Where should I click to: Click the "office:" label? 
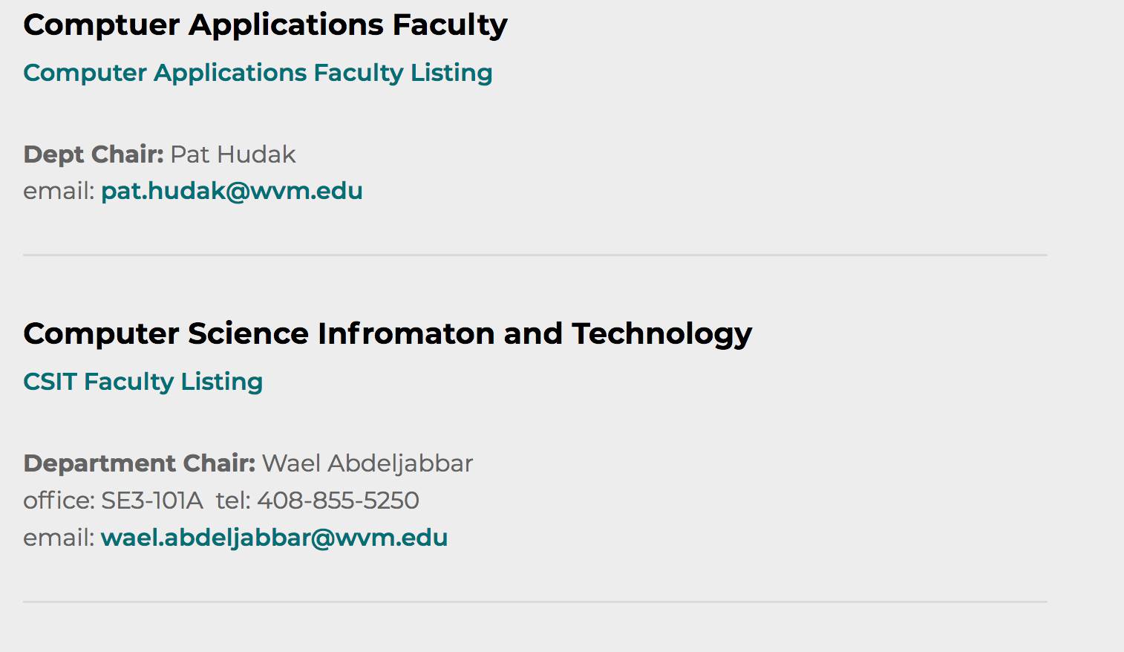(59, 501)
